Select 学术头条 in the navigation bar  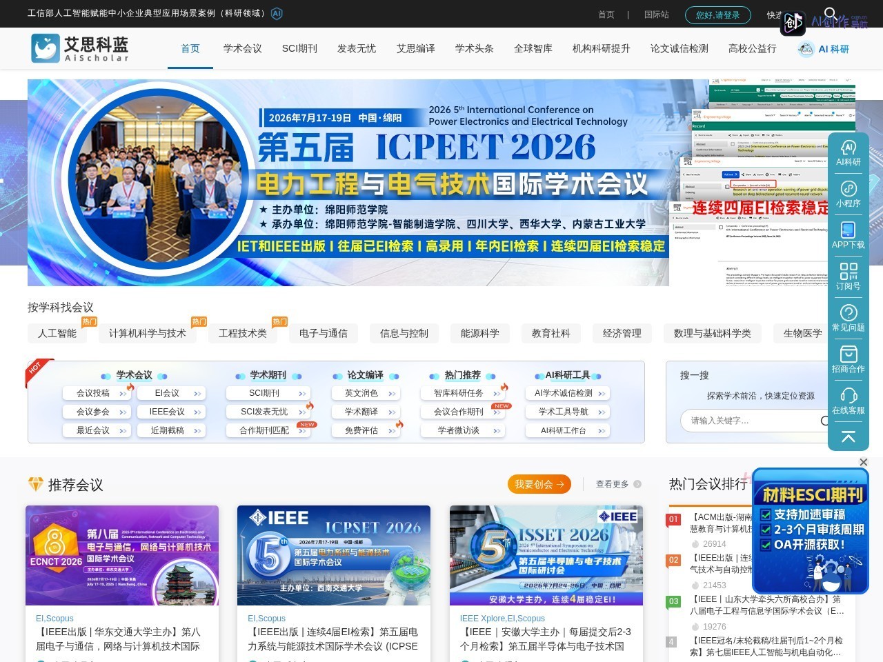475,48
